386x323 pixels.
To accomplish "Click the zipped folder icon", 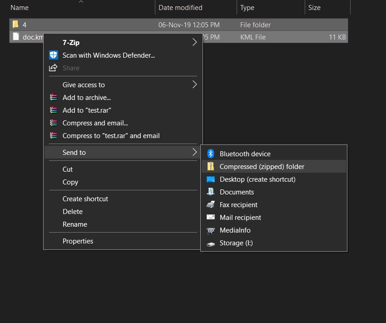I will [x=210, y=166].
